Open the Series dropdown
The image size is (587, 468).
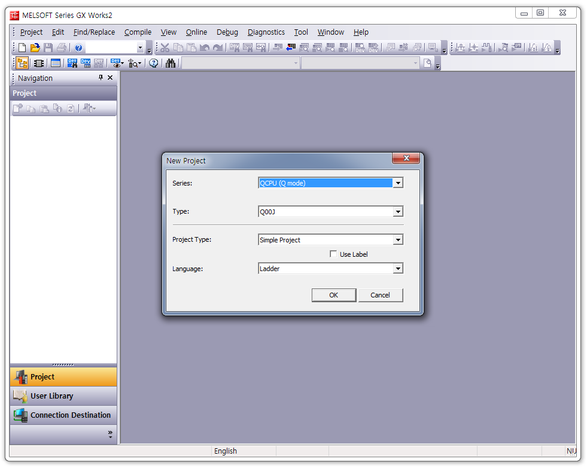(x=398, y=183)
